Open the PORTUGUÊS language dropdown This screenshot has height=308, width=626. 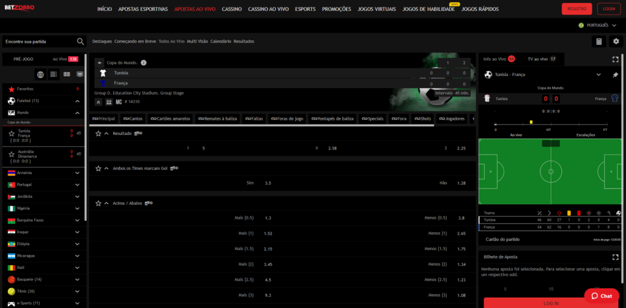click(x=598, y=25)
